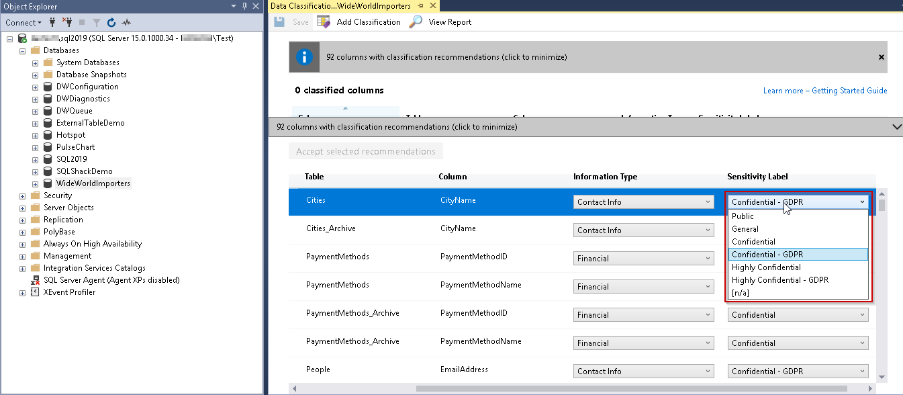Collapse the Databases folder node
Image resolution: width=903 pixels, height=395 pixels.
click(x=23, y=50)
